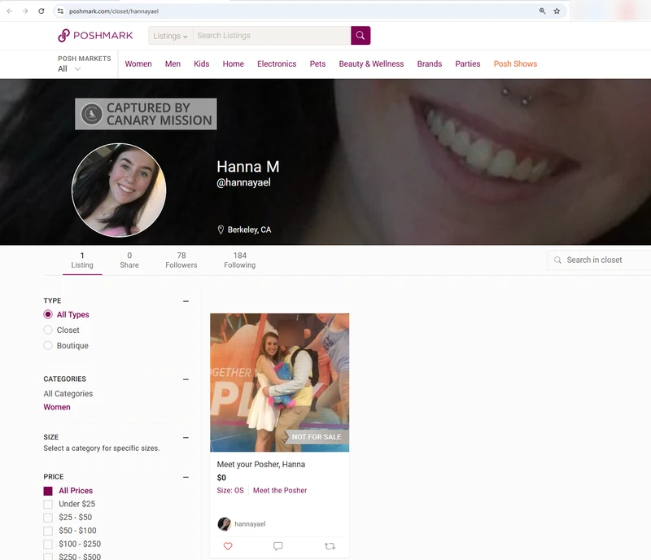The image size is (651, 560).
Task: View the 184 Following tab
Action: pos(239,260)
